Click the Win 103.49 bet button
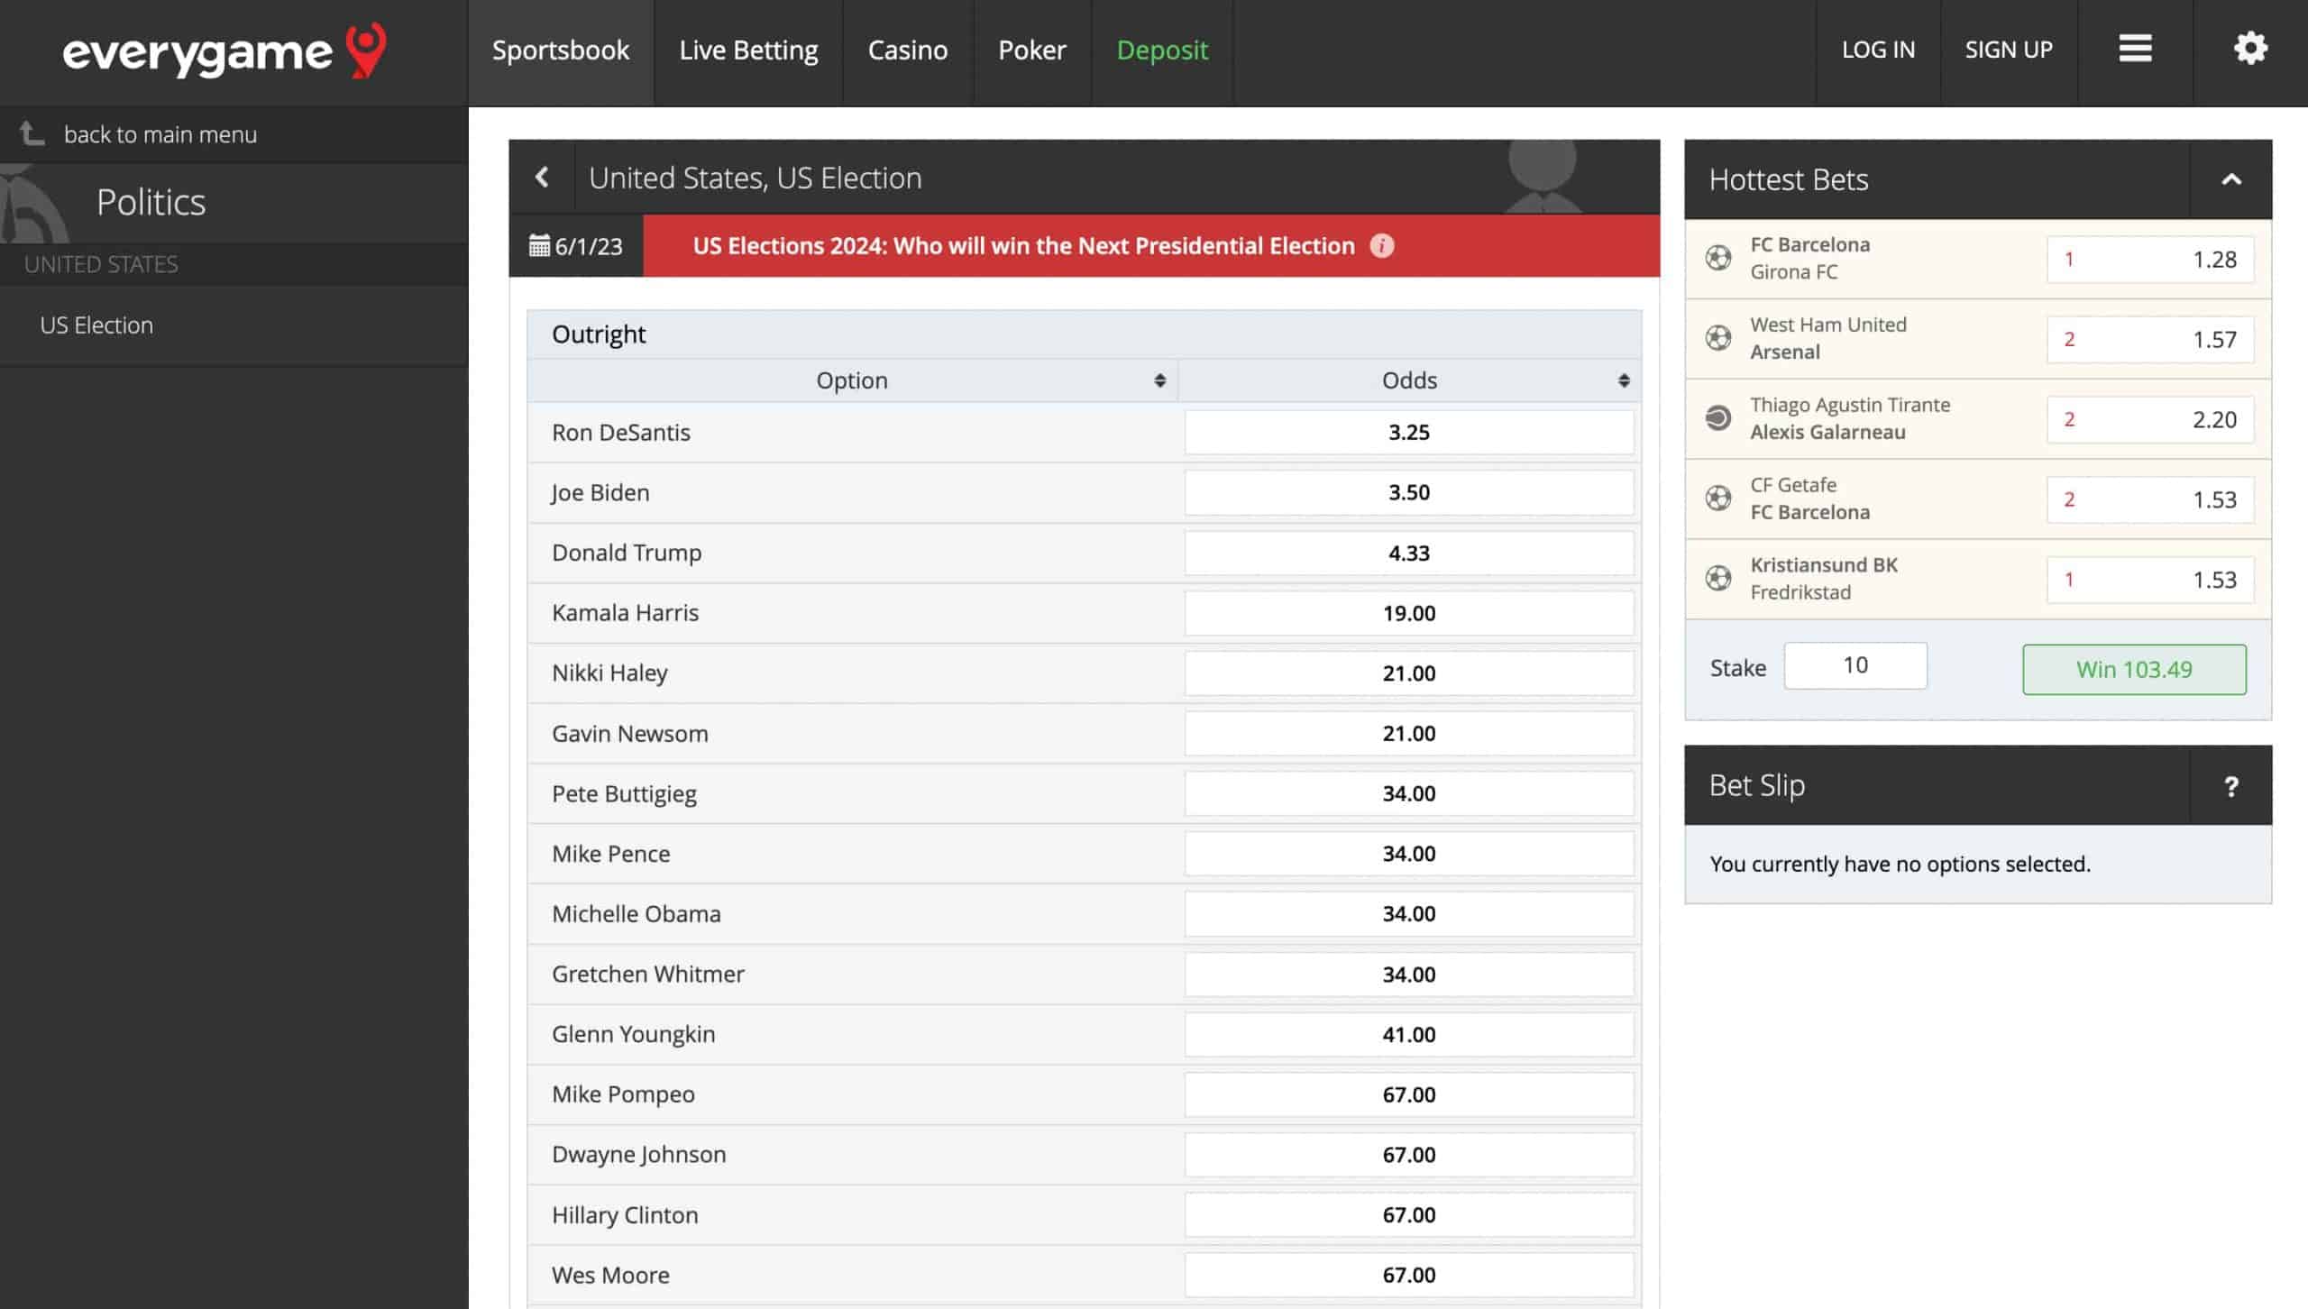Image resolution: width=2308 pixels, height=1309 pixels. [2134, 669]
